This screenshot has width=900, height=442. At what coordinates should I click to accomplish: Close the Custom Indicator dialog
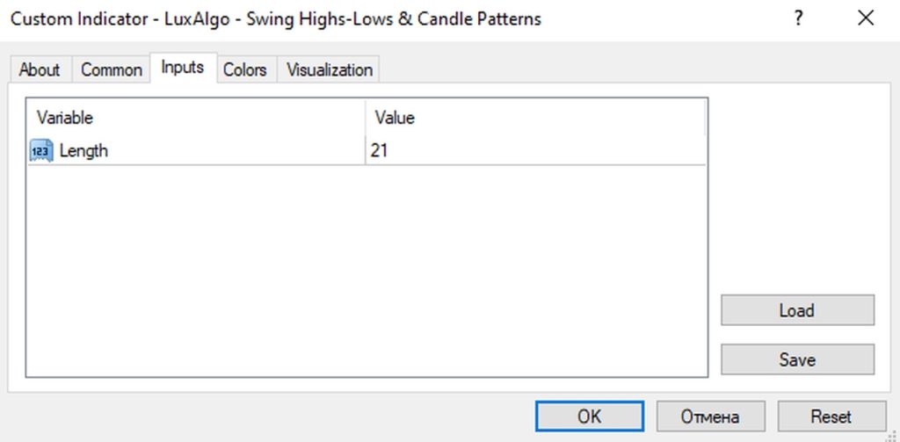(866, 19)
